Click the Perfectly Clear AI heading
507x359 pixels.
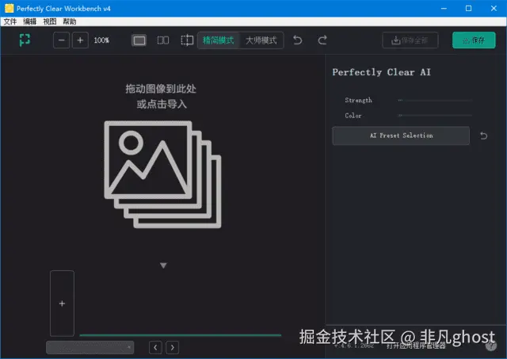[x=382, y=72]
